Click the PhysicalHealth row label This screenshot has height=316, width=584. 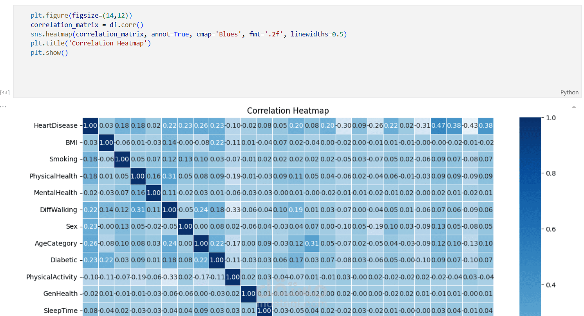coord(54,176)
